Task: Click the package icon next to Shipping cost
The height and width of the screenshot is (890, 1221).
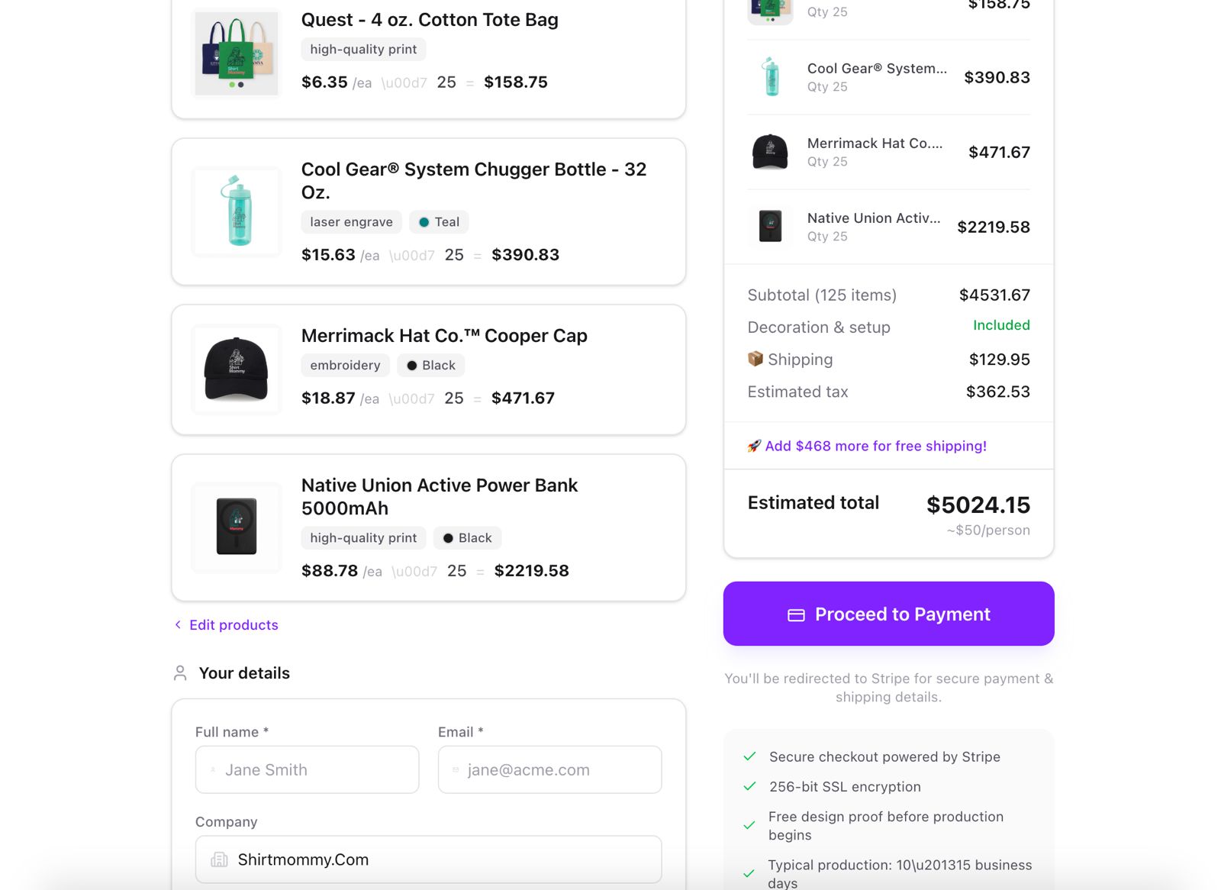Action: [x=755, y=359]
